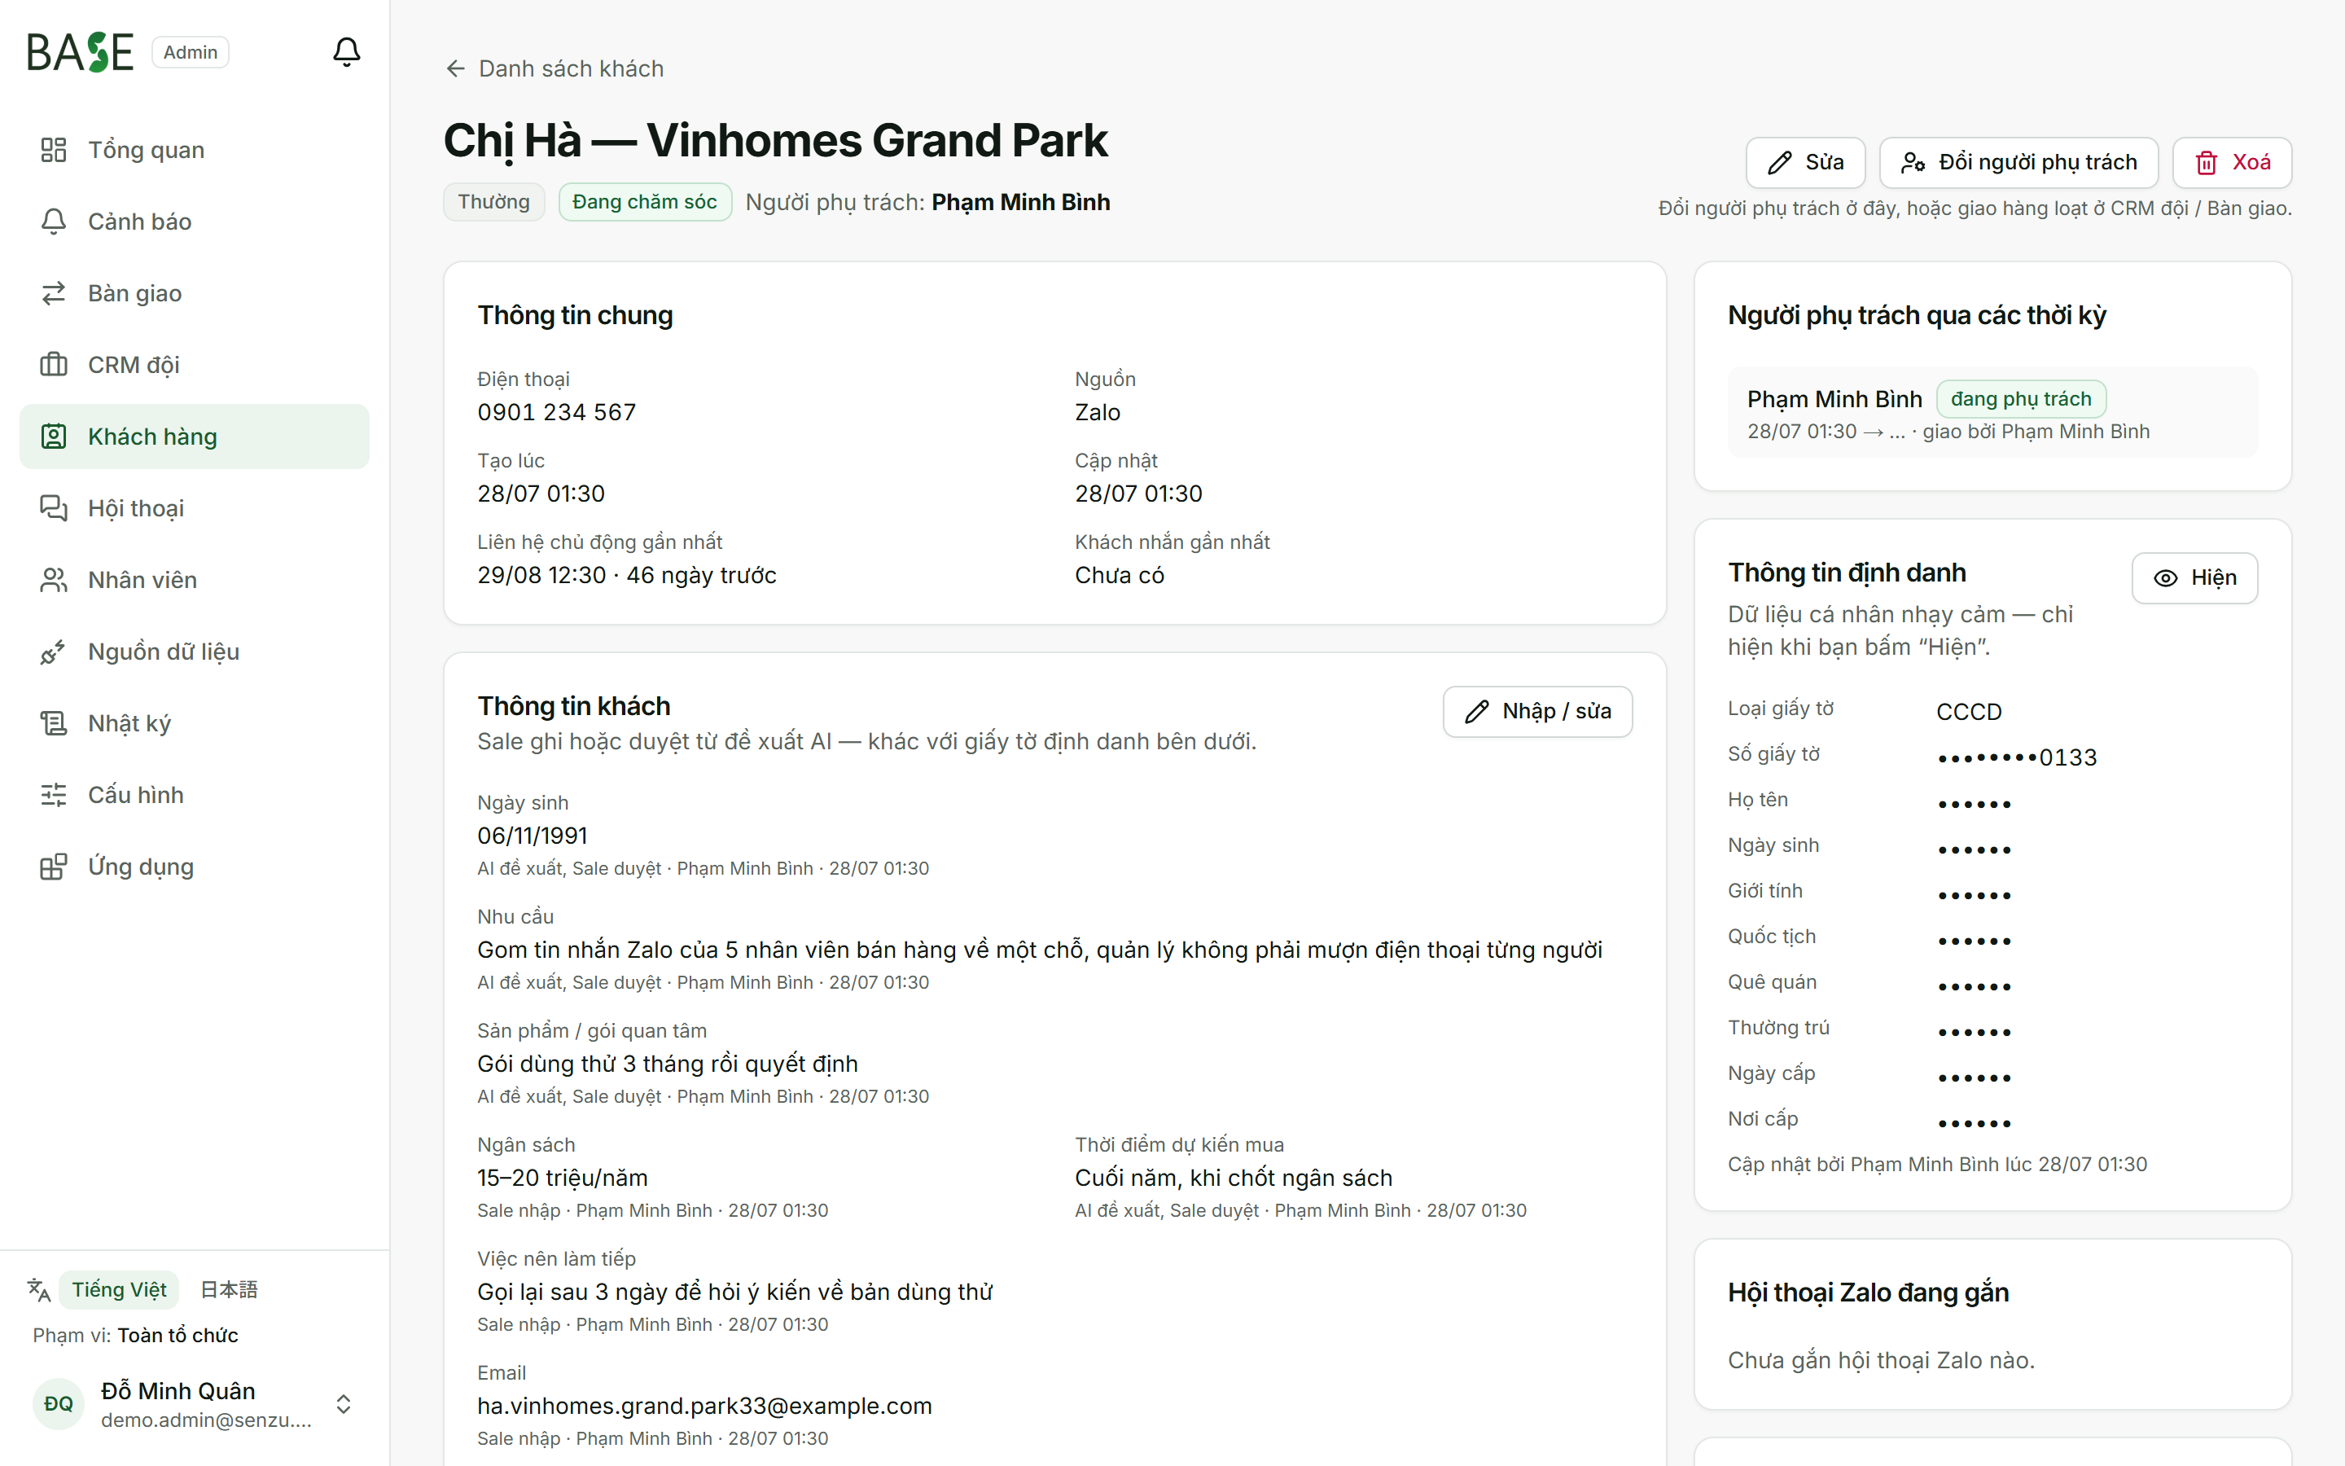
Task: Delete customer with the Xoá button
Action: click(2232, 163)
